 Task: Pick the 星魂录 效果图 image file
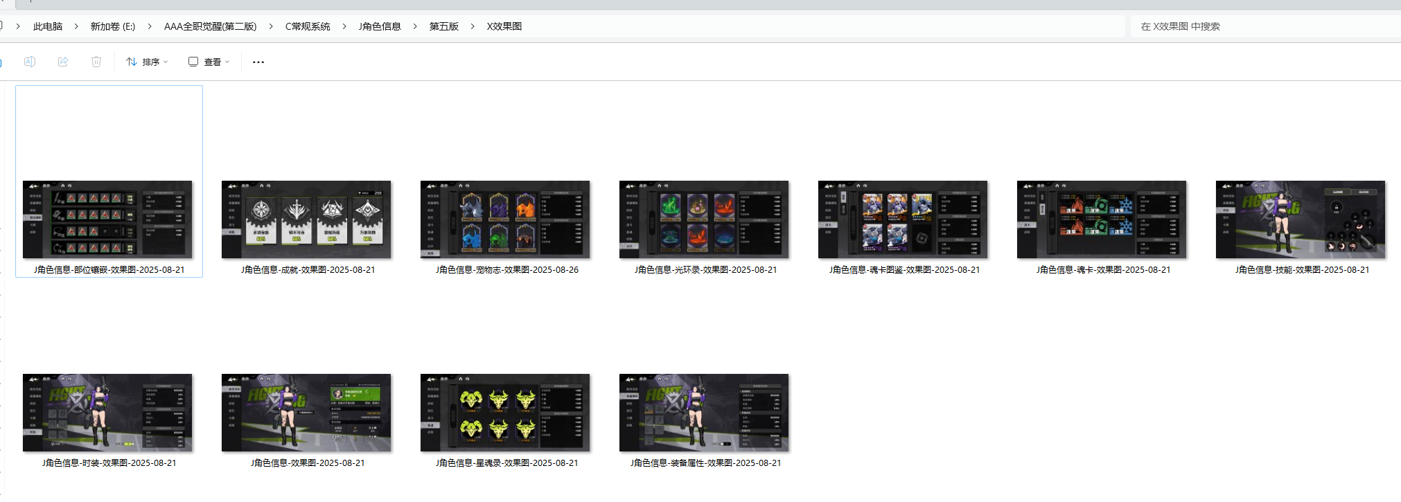click(505, 413)
